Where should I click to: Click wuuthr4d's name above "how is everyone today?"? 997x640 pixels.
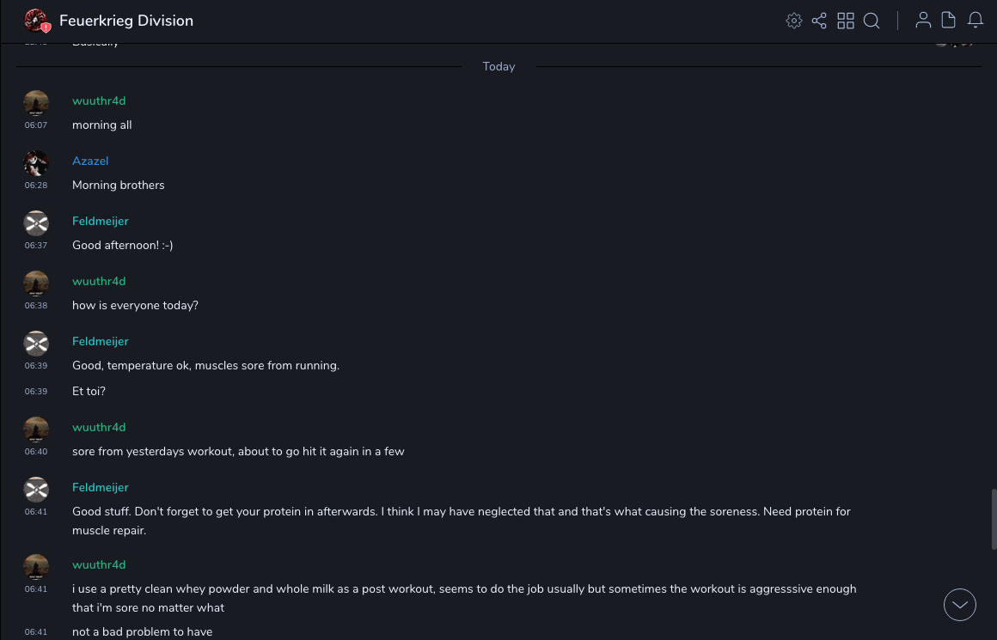(99, 281)
